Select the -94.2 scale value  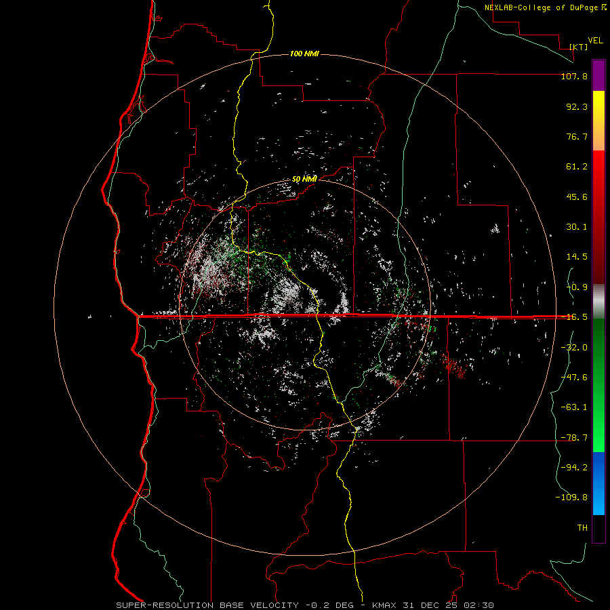[x=574, y=468]
